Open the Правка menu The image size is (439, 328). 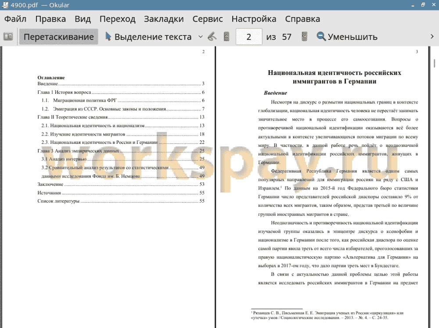[x=50, y=19]
